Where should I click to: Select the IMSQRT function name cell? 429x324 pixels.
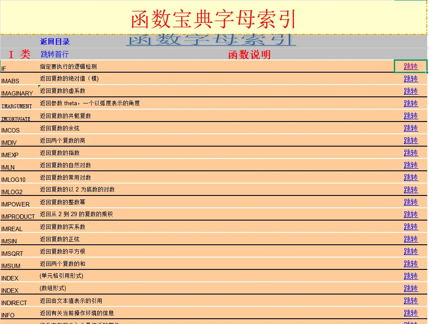click(x=13, y=253)
